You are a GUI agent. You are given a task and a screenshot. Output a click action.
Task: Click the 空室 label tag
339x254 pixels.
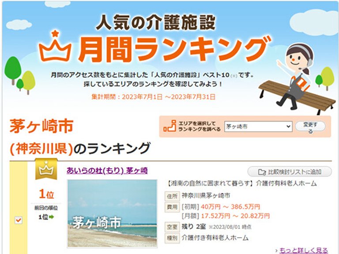point(172,227)
